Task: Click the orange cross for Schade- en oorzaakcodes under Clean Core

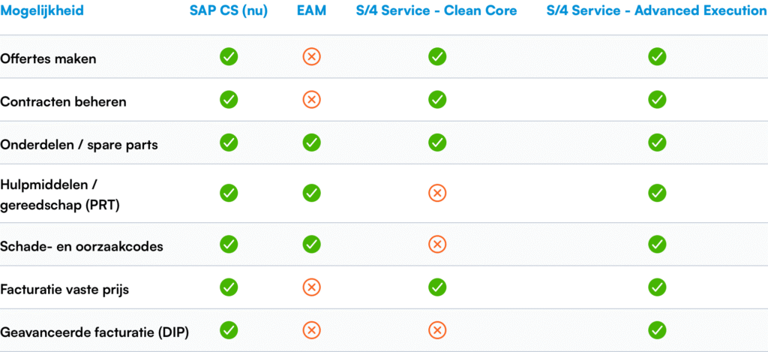Action: 437,244
